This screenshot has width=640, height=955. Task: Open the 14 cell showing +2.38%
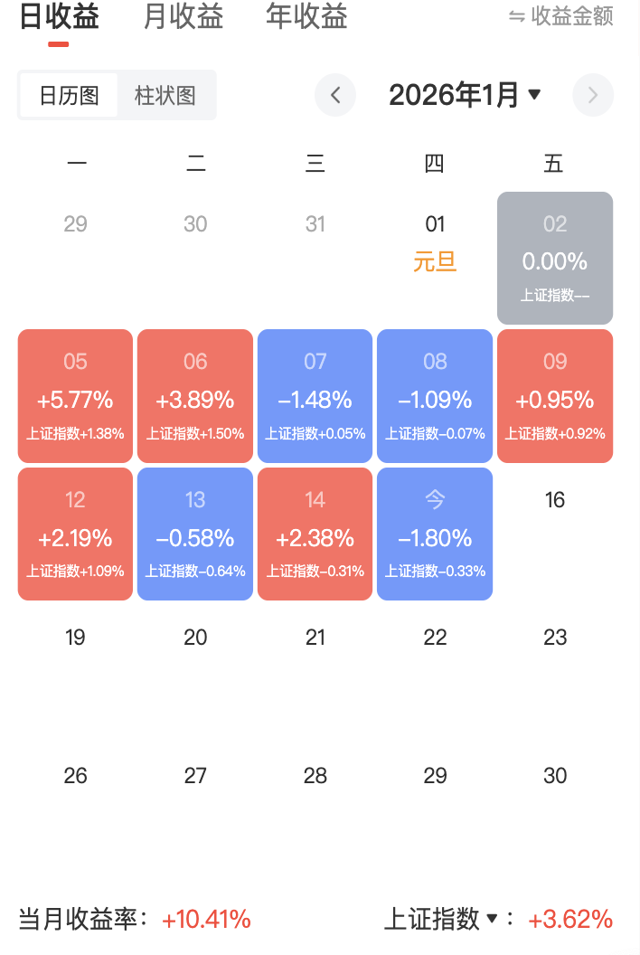click(315, 534)
